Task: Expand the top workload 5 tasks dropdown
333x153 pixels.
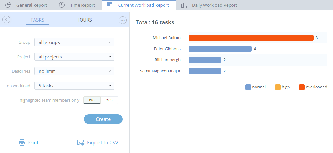Action: pyautogui.click(x=74, y=86)
